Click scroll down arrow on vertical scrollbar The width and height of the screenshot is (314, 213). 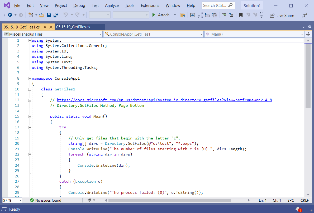308,194
